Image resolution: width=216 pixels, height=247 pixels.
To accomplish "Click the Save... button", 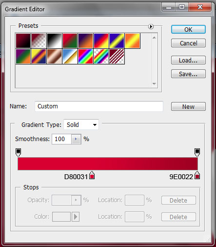I will point(188,74).
